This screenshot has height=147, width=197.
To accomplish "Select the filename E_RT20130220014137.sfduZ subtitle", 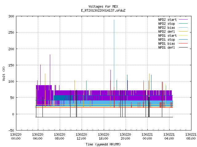I will pyautogui.click(x=103, y=10).
